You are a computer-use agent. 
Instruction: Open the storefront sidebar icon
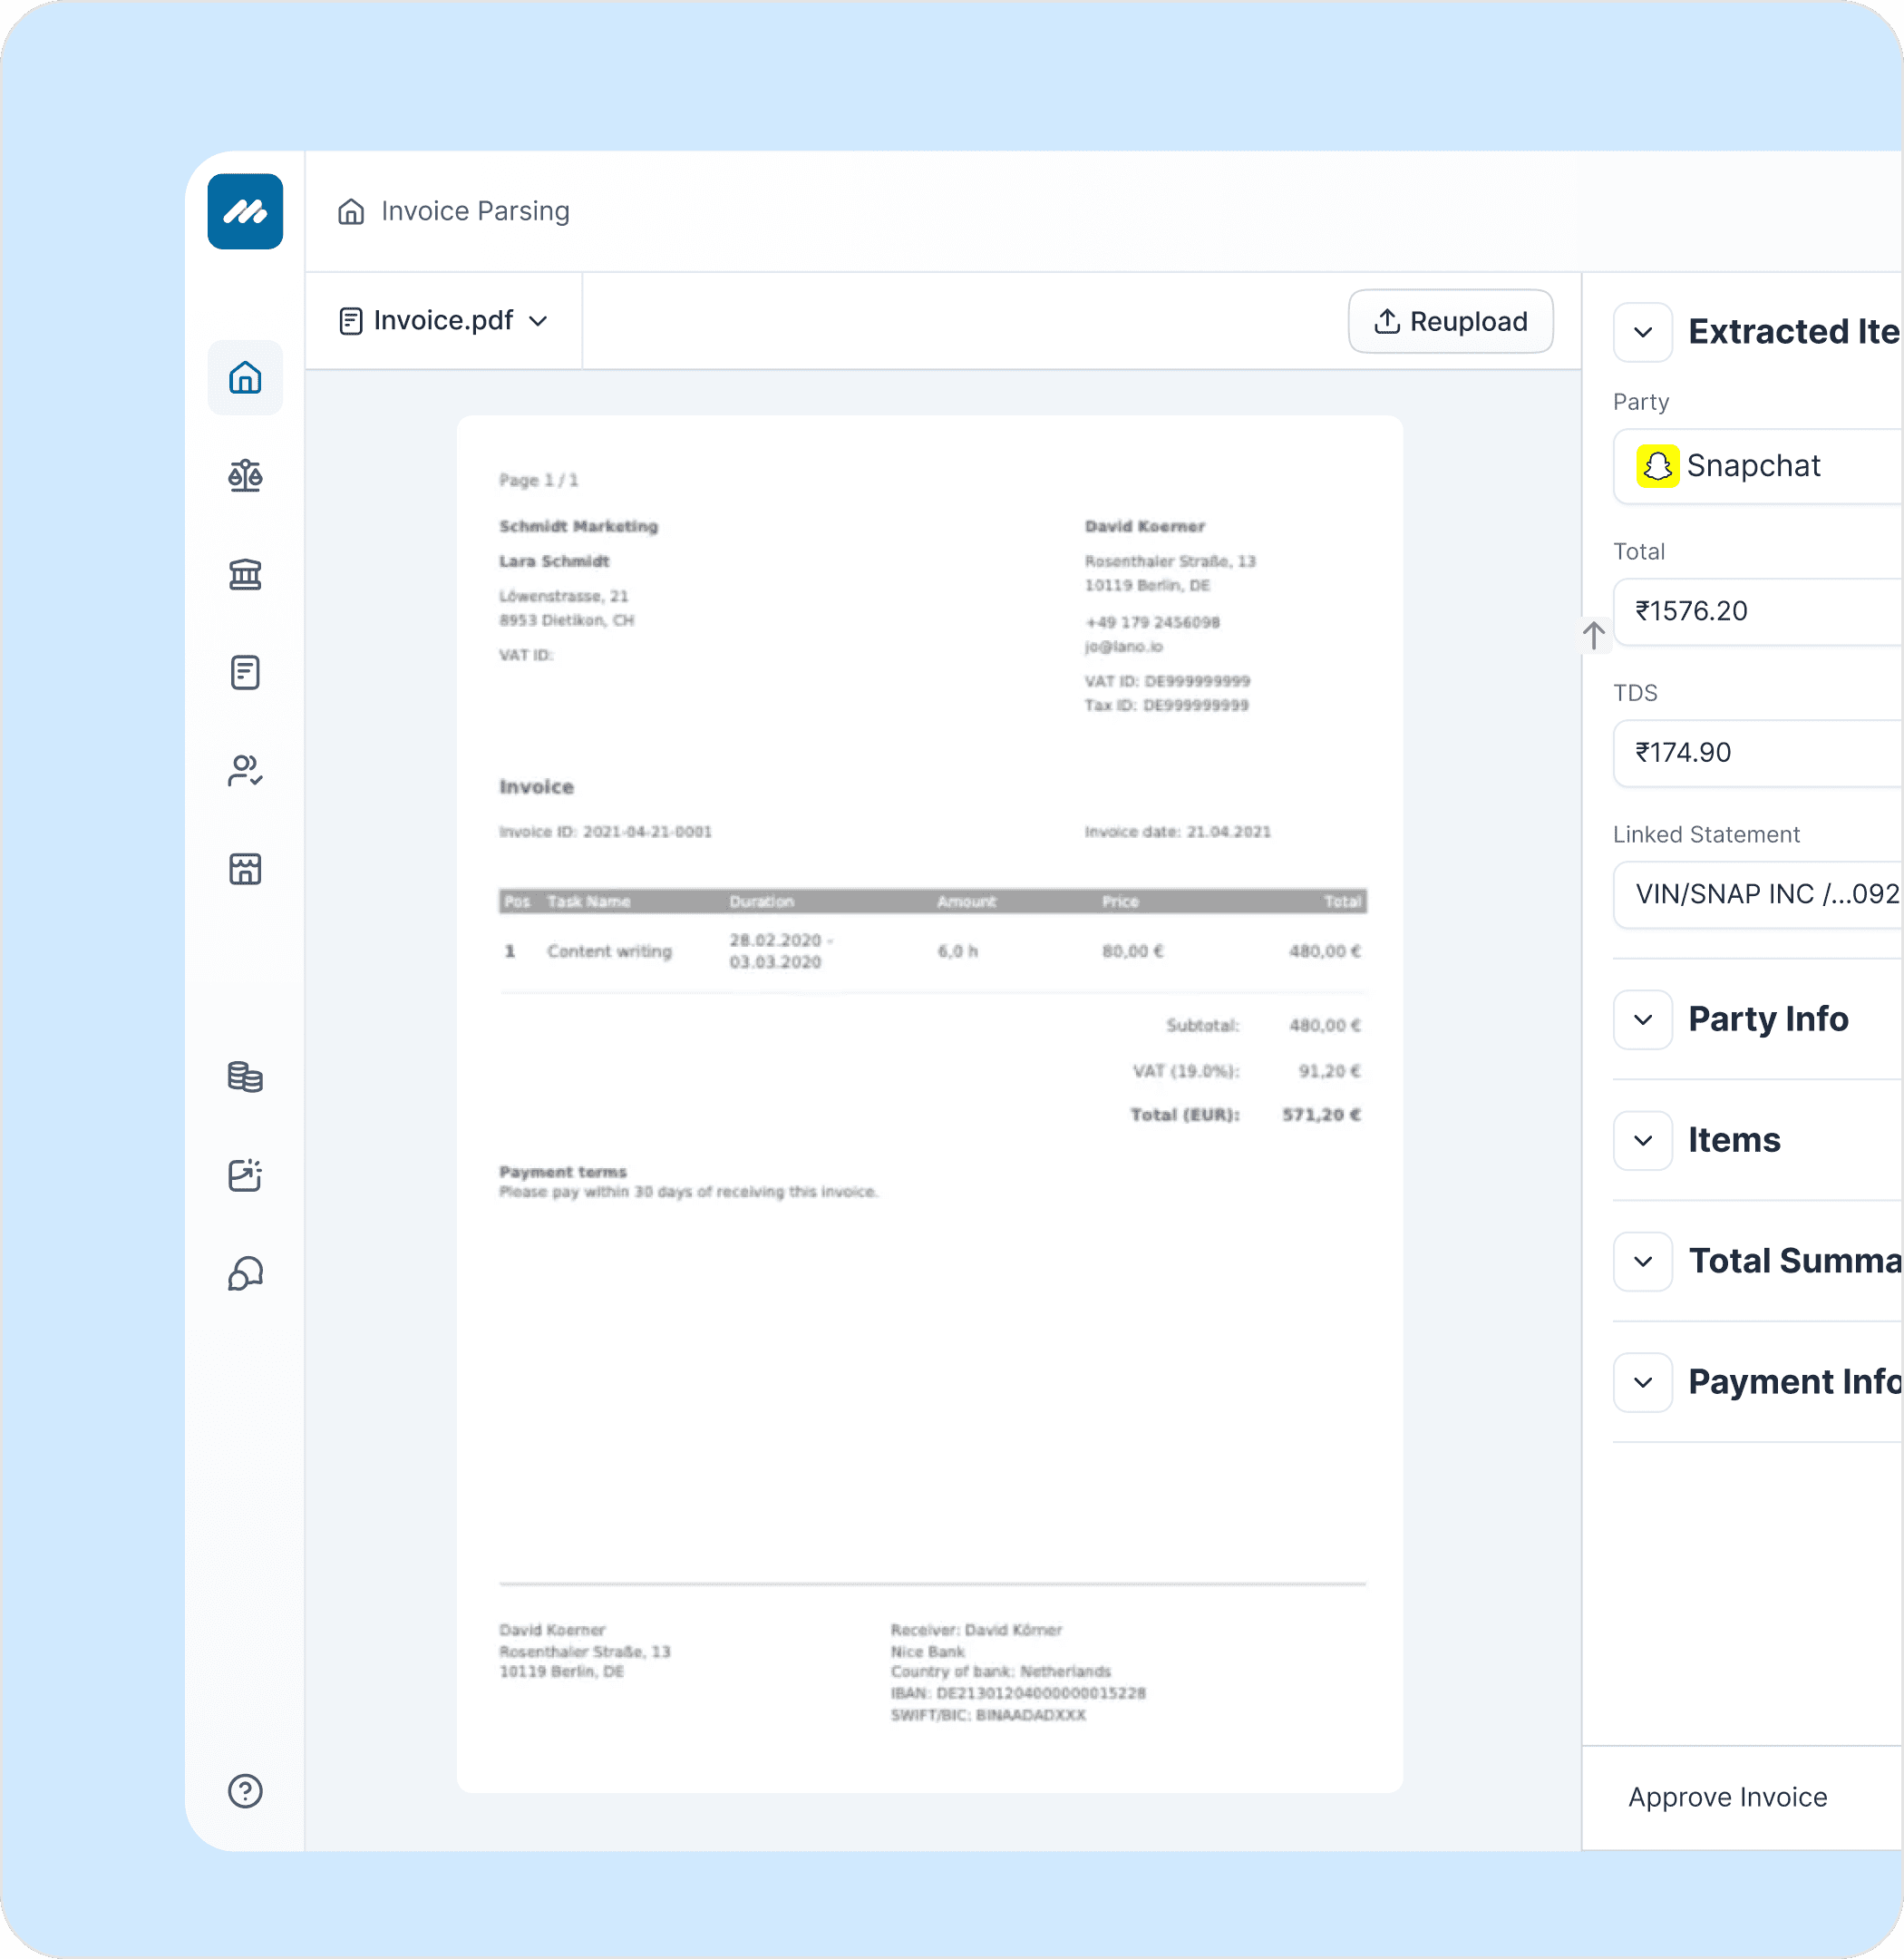point(245,869)
